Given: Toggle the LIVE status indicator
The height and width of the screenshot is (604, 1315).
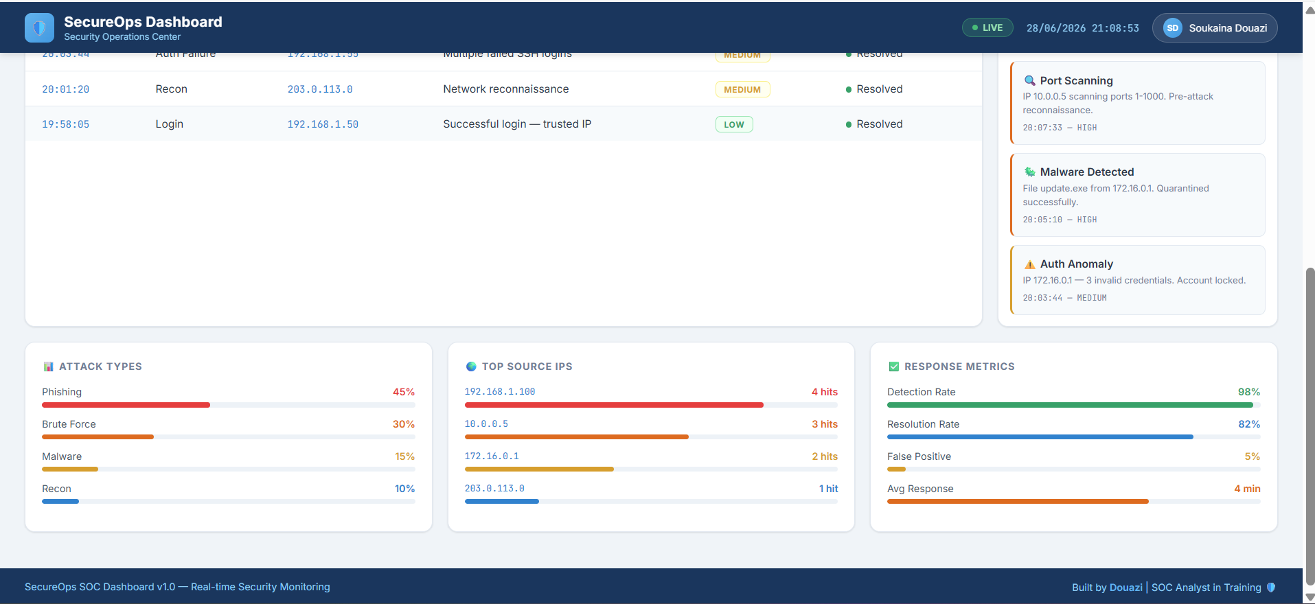Looking at the screenshot, I should 987,27.
